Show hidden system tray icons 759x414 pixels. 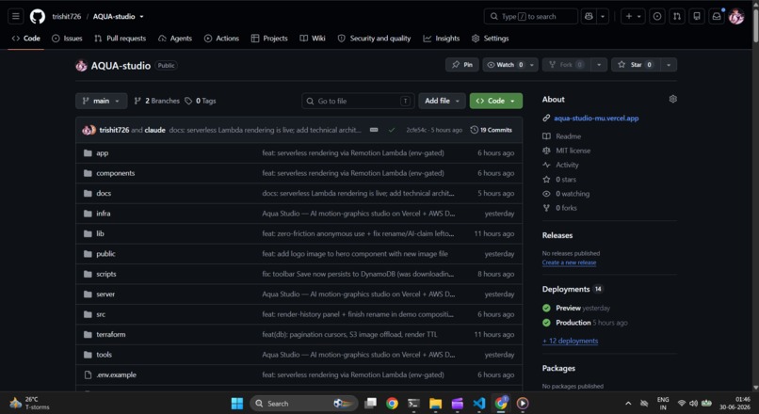click(x=628, y=404)
